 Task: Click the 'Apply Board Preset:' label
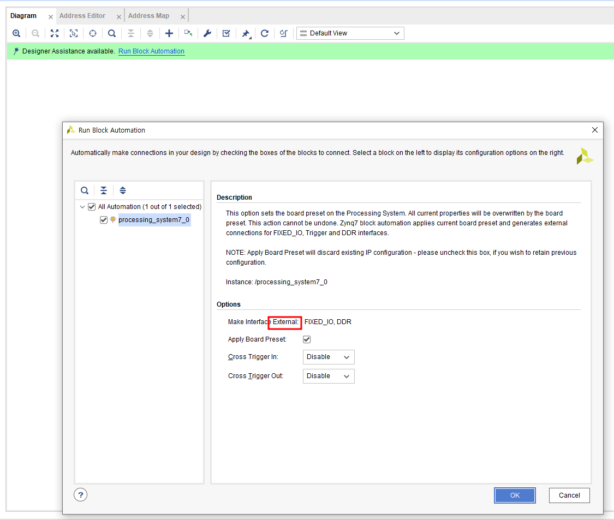(257, 339)
